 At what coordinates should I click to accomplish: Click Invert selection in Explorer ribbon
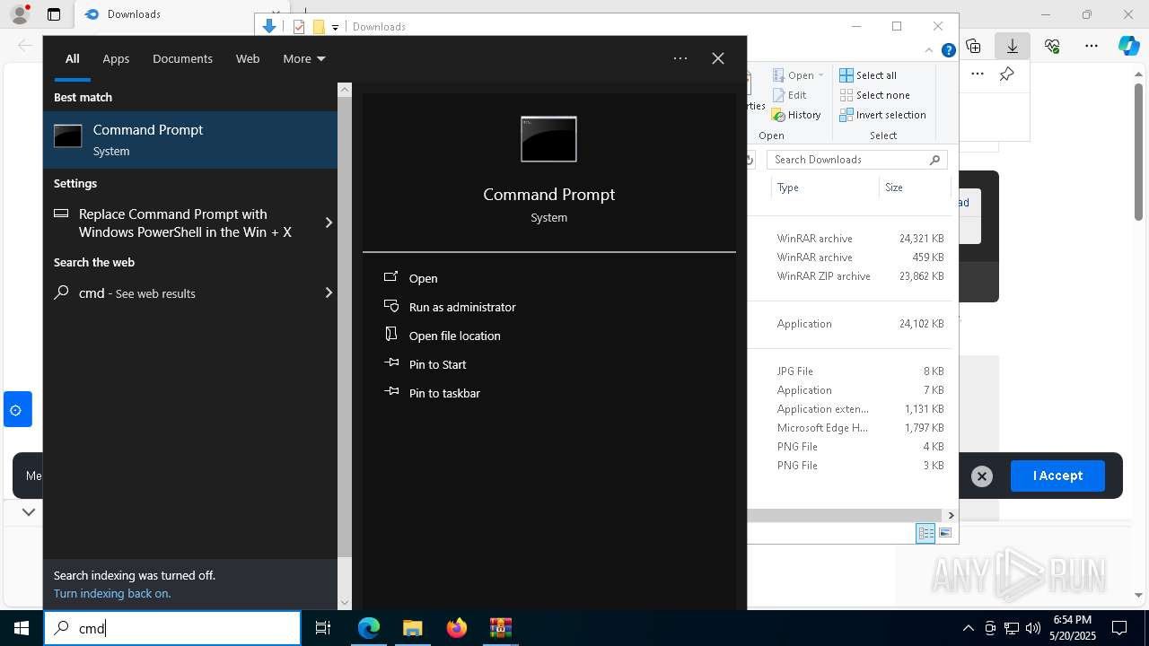point(882,115)
